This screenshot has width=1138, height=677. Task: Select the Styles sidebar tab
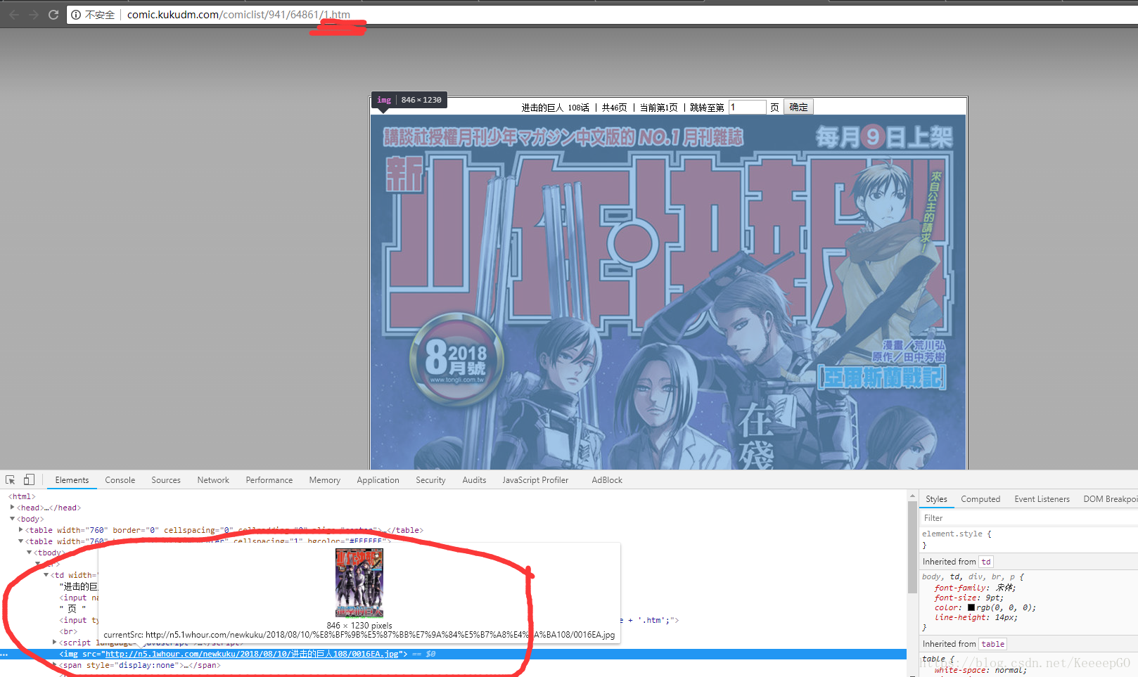936,499
